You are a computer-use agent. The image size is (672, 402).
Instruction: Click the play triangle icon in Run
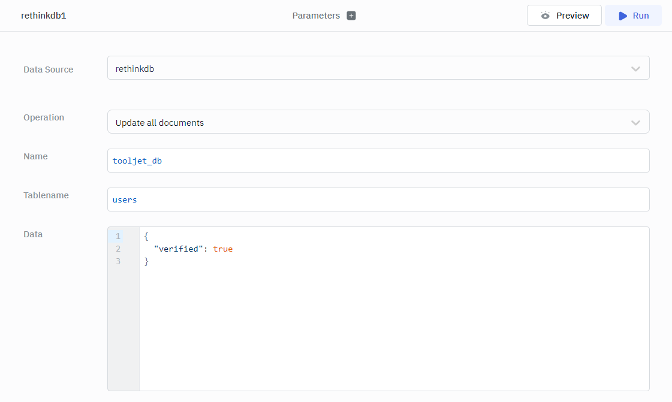pos(623,16)
